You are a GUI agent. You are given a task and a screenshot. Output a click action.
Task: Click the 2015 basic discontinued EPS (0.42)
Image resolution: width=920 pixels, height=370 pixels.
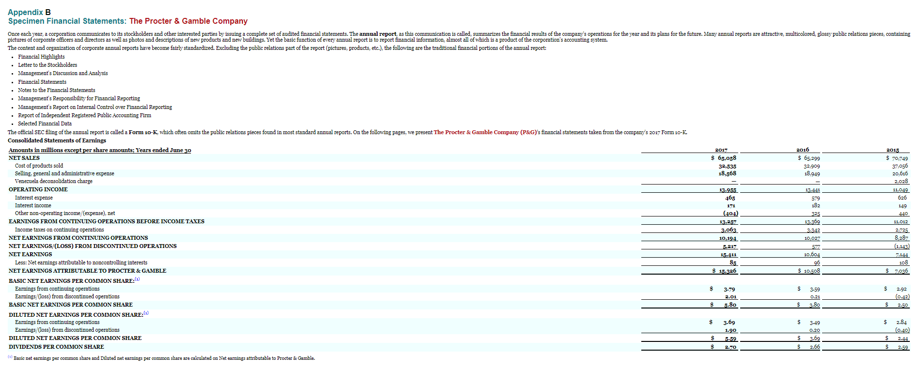point(903,296)
